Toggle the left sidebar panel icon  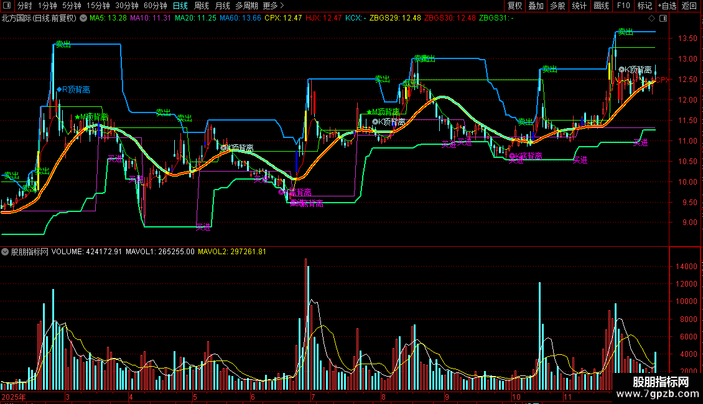coord(7,6)
